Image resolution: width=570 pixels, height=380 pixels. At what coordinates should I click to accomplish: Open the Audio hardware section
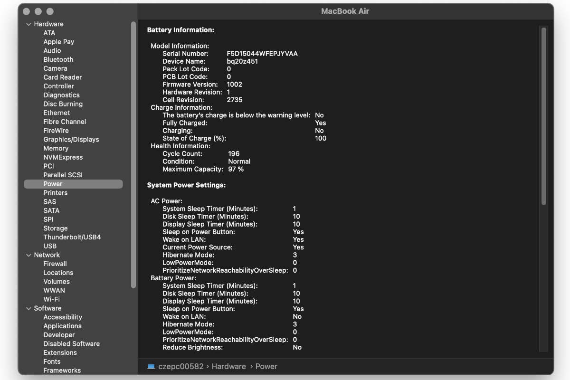52,50
